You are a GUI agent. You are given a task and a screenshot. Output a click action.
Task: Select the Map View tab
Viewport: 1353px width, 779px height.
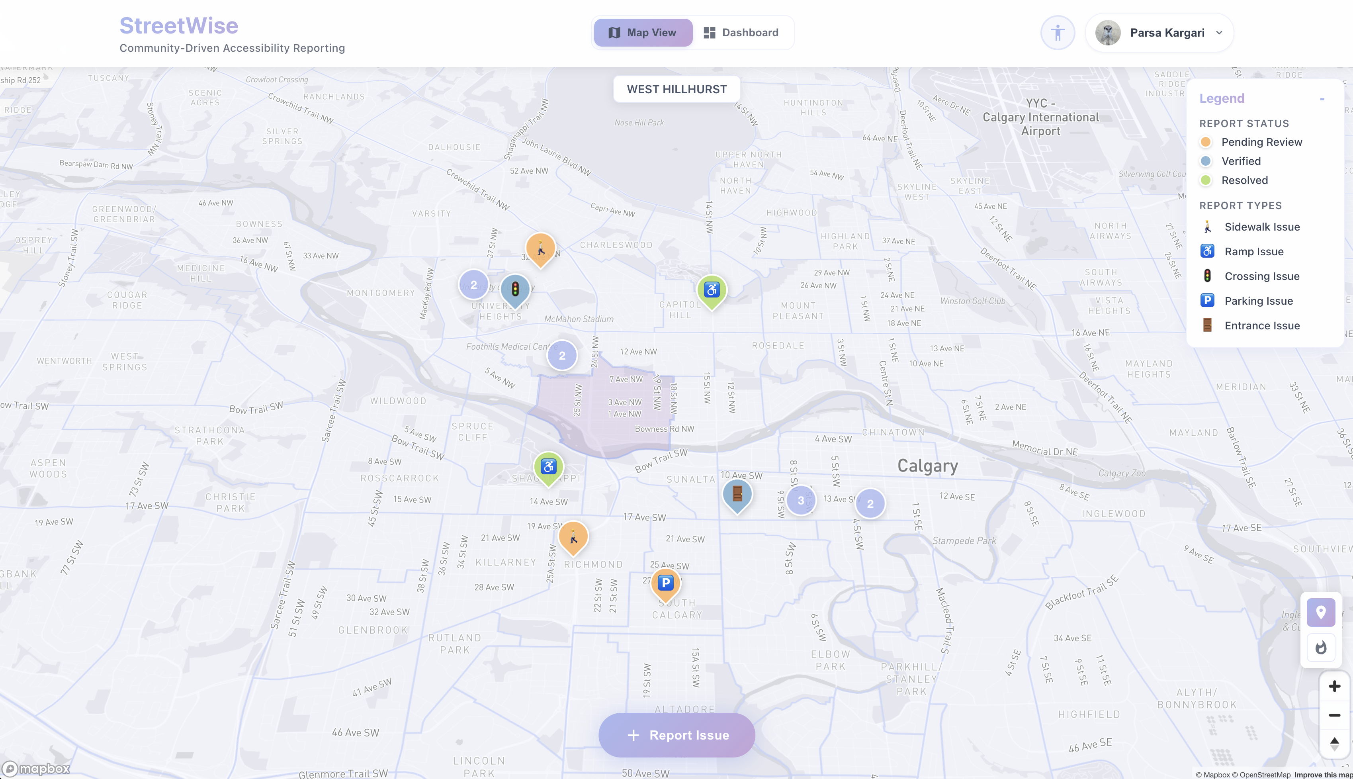point(643,33)
